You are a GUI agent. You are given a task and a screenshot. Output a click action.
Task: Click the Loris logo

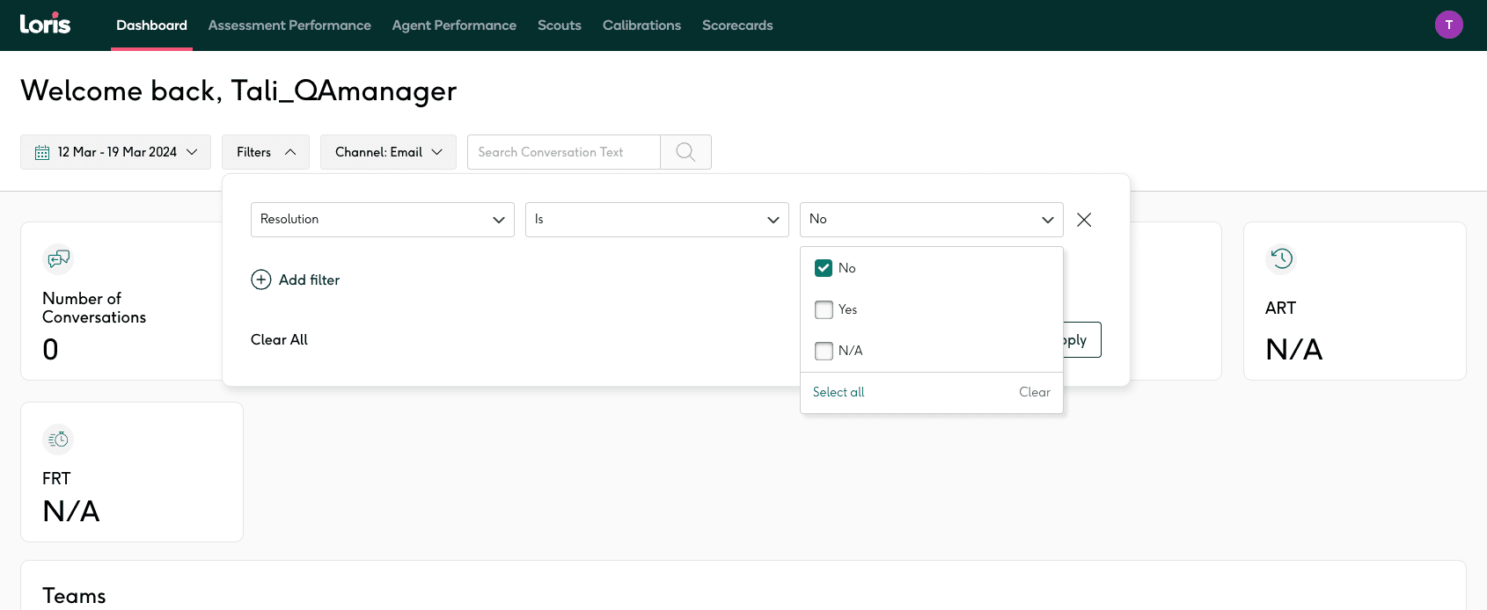[x=45, y=24]
